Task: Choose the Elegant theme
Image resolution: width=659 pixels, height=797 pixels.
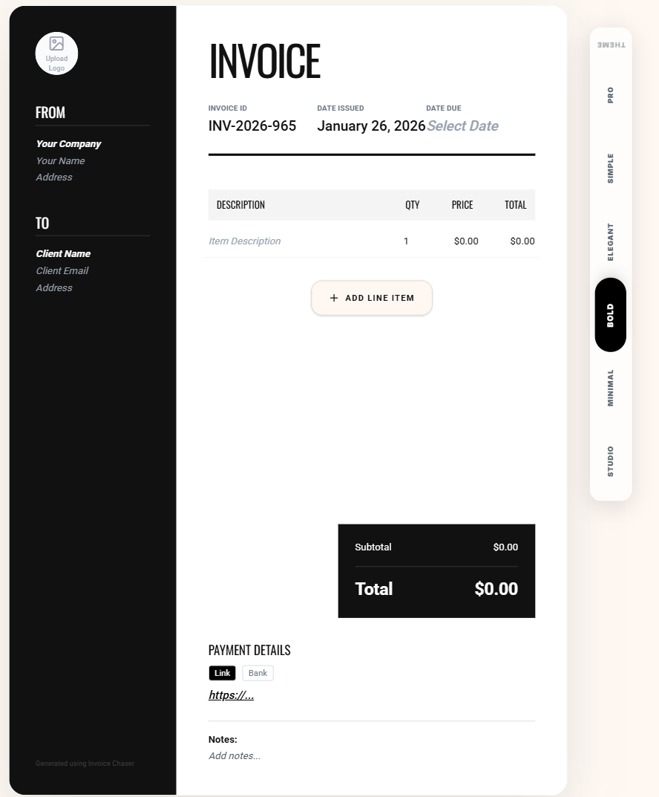Action: tap(611, 241)
